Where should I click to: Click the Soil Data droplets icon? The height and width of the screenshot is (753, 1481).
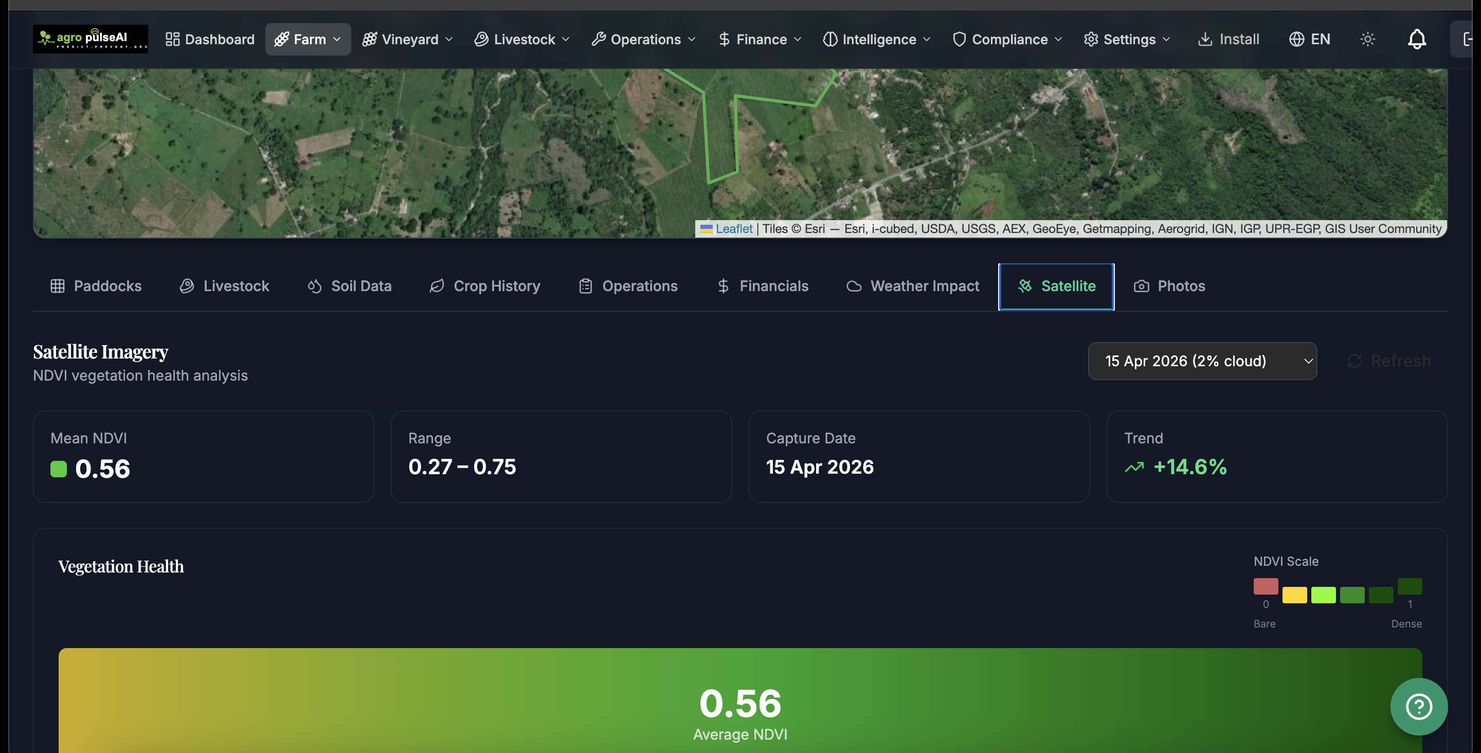click(315, 286)
